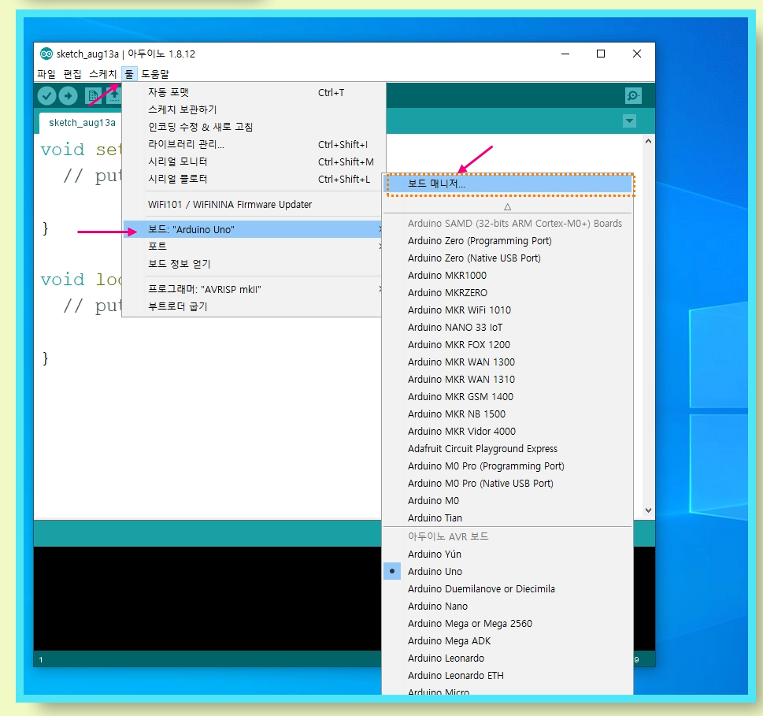Select Arduino Duemilanove or Diecimila
This screenshot has height=716, width=763.
[x=508, y=589]
